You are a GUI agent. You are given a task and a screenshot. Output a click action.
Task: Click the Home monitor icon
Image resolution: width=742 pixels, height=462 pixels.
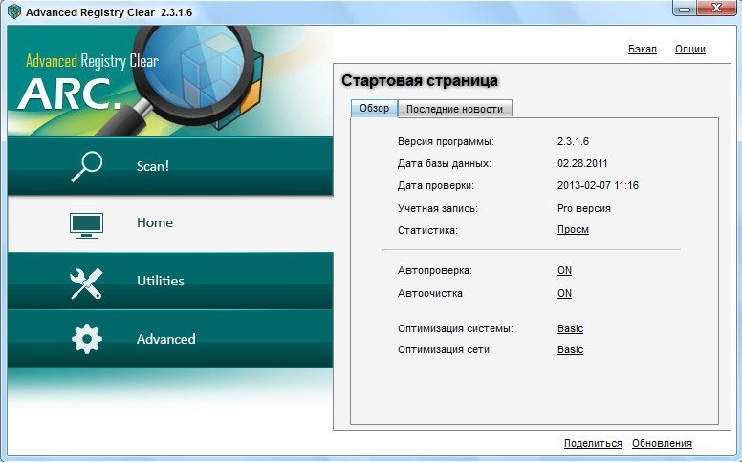click(x=86, y=225)
